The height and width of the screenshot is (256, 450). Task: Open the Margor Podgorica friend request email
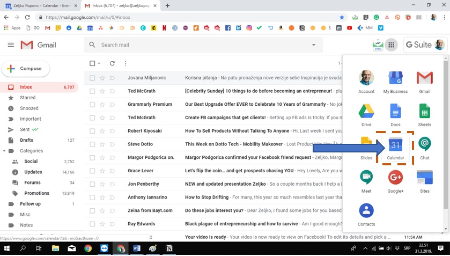pyautogui.click(x=212, y=157)
